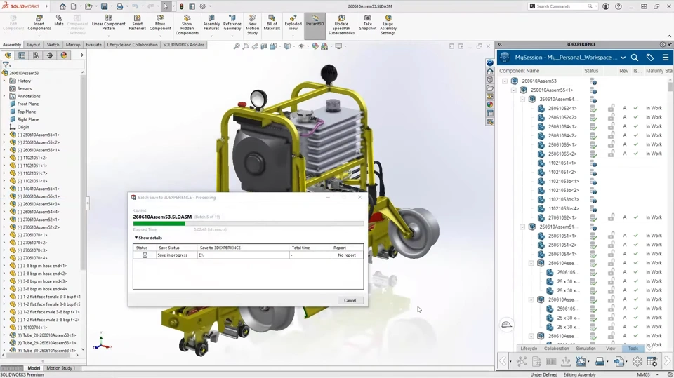Viewport: 674px width, 378px height.
Task: Collapse 3DEXPERIENCE panel with double arrow
Action: tap(500, 44)
